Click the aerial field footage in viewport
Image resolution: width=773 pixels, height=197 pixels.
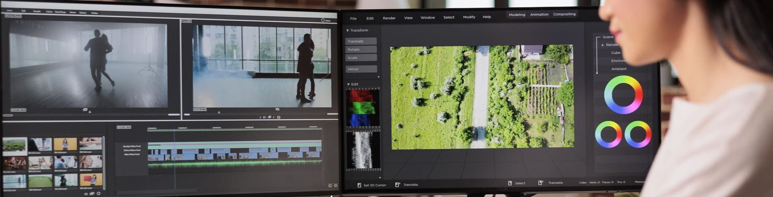(x=482, y=97)
